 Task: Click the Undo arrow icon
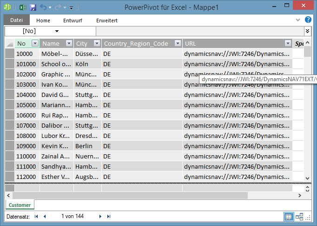(x=43, y=7)
